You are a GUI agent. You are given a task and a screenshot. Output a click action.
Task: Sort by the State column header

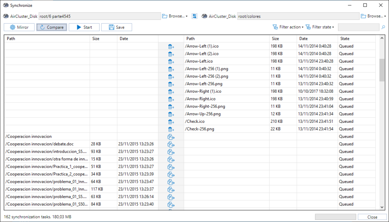coord(356,38)
